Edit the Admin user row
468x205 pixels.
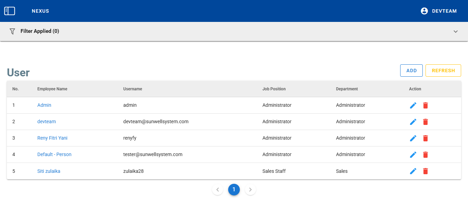click(x=413, y=105)
